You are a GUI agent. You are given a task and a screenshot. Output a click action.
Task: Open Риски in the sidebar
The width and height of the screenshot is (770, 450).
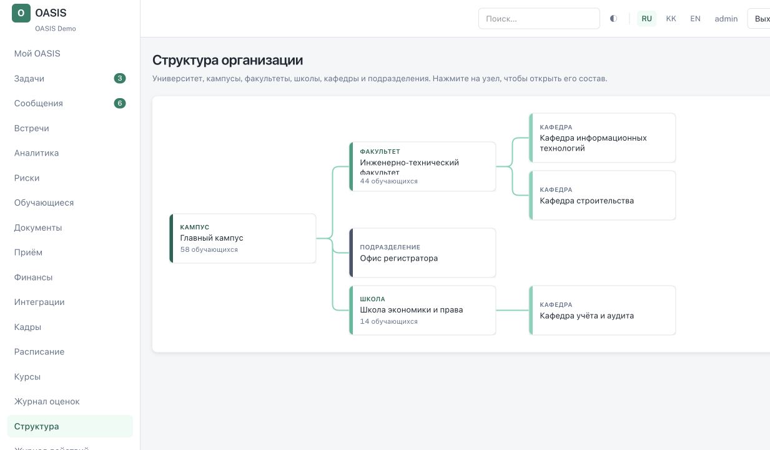[70, 178]
